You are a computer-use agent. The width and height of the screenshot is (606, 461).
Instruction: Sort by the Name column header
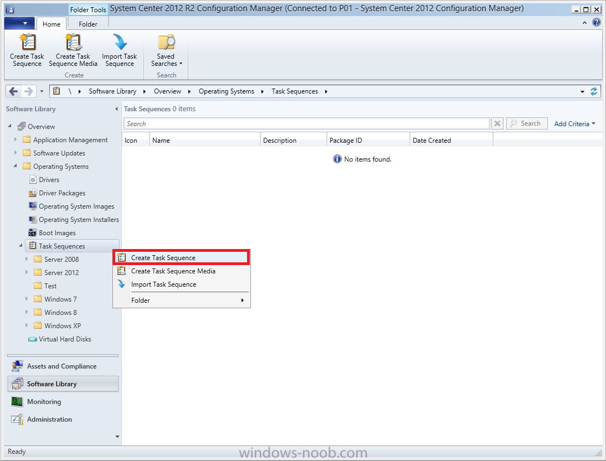pyautogui.click(x=205, y=141)
